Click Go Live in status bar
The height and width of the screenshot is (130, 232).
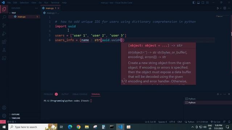coord(216,122)
